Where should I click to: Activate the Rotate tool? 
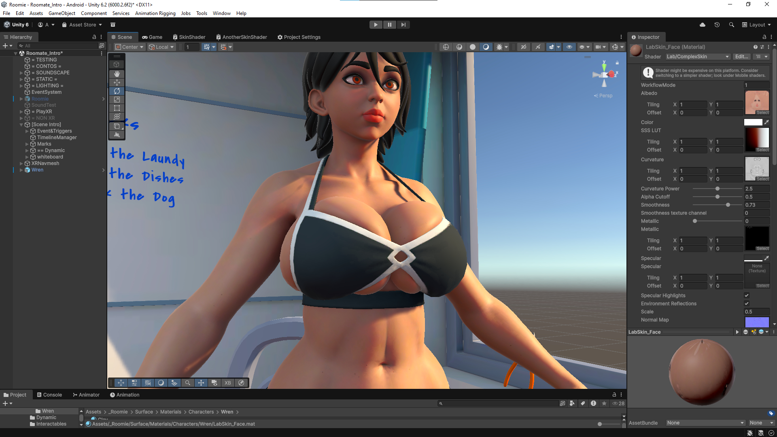pos(117,91)
